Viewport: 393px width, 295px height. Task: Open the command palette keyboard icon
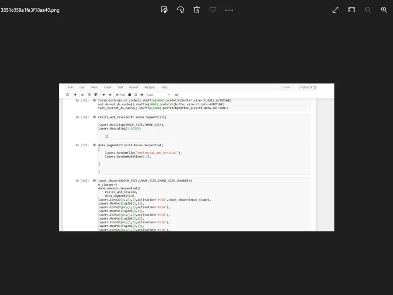[x=176, y=95]
